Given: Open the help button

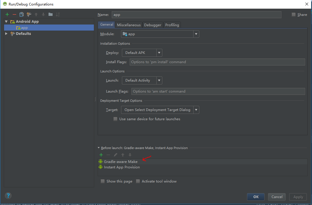Looking at the screenshot, I should (8, 195).
